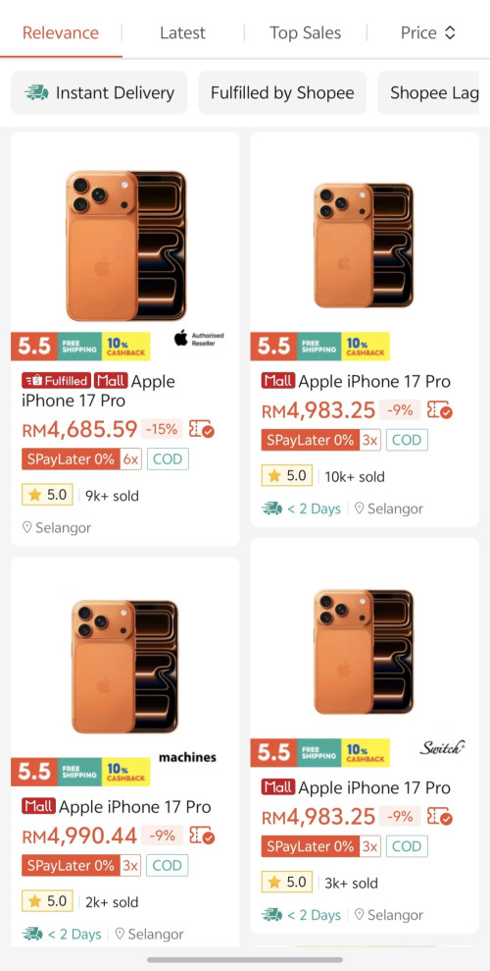Tap the Switch store logo
The height and width of the screenshot is (971, 490).
[442, 747]
